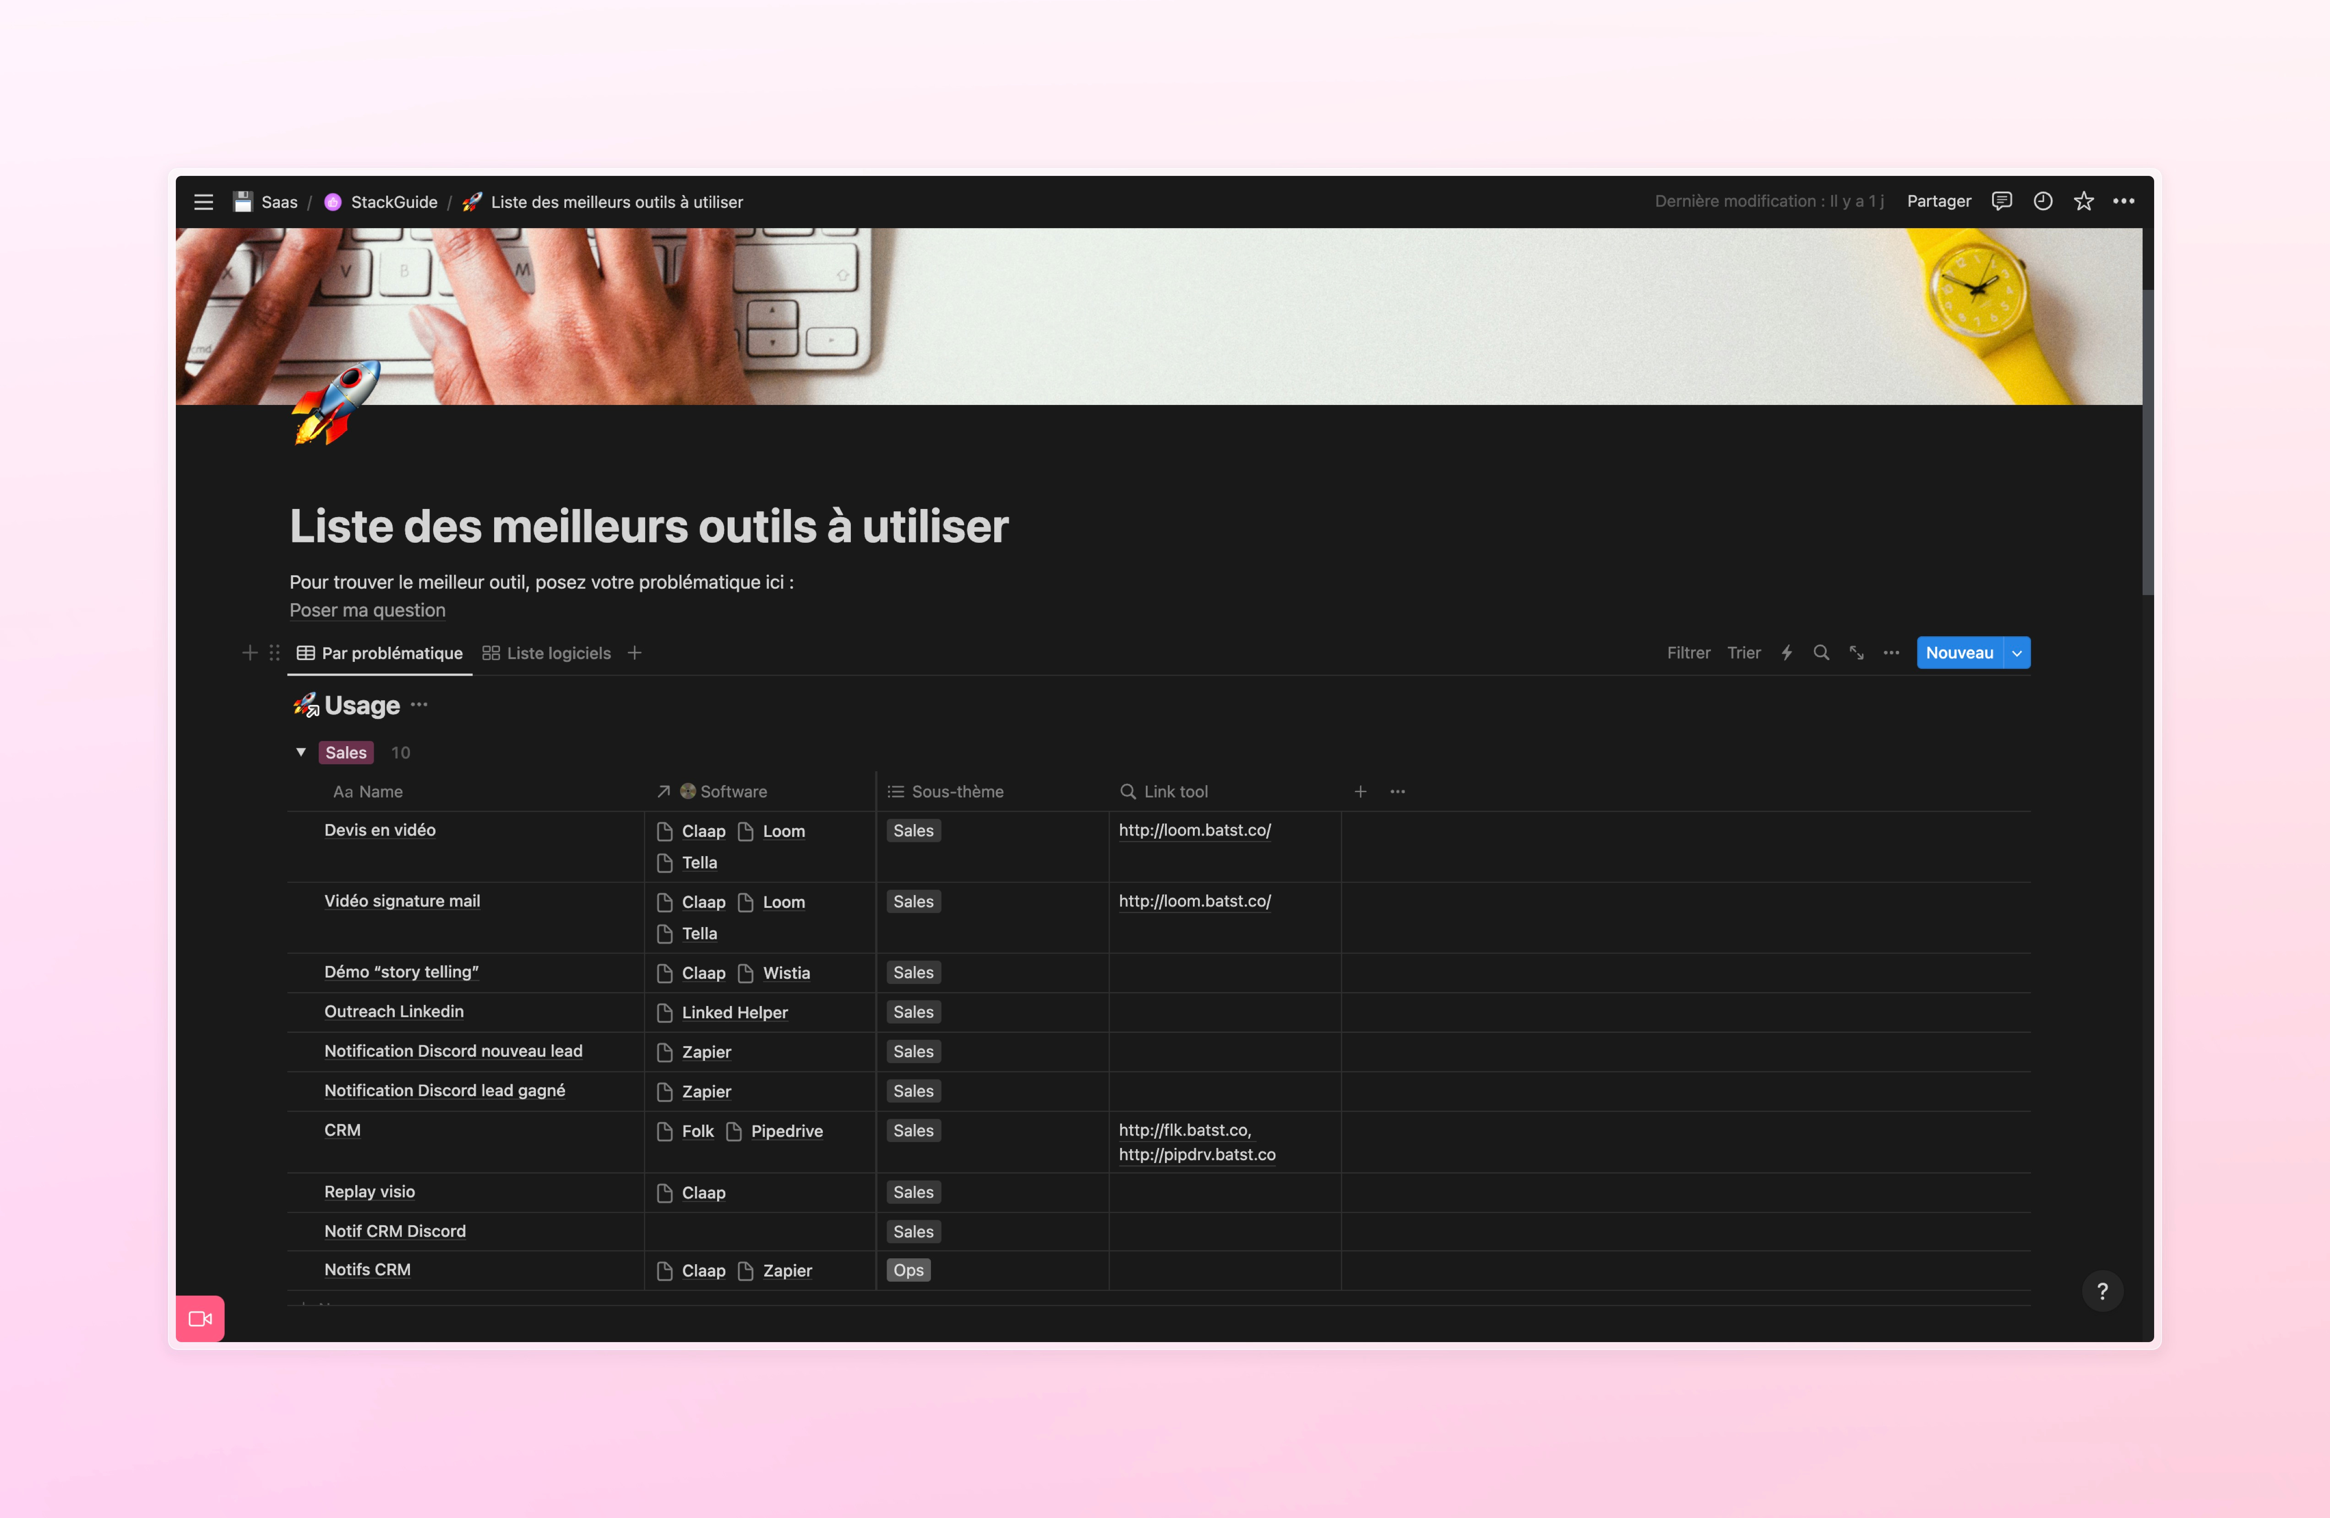
Task: Add block plus icon beside tabs
Action: [x=250, y=652]
